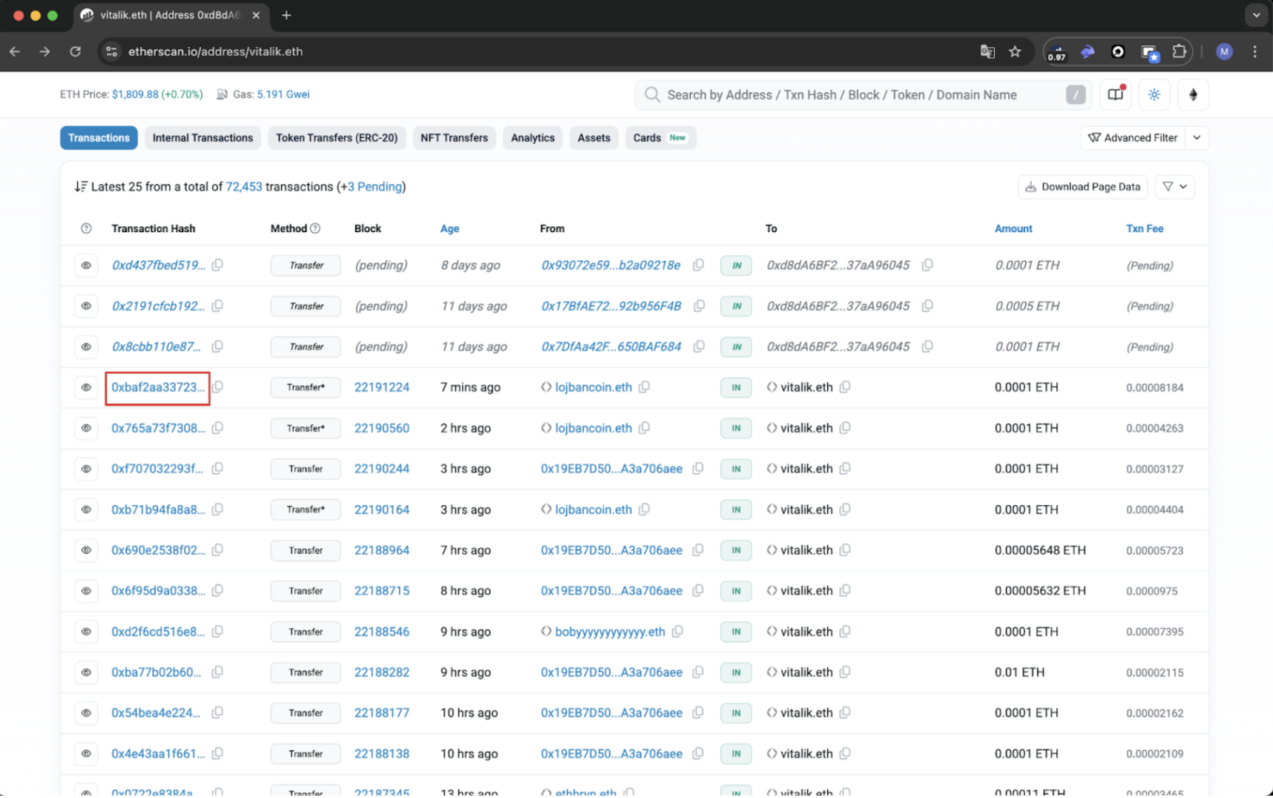Copy recipient address in 0xd437fbed519 row
The image size is (1273, 798).
pos(927,265)
